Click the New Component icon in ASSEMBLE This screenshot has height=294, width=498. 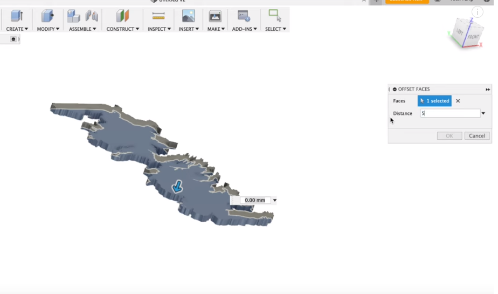(73, 16)
